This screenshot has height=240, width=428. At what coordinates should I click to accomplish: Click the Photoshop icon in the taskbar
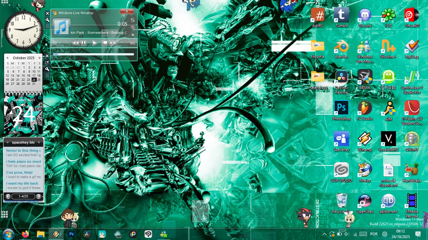(71, 234)
